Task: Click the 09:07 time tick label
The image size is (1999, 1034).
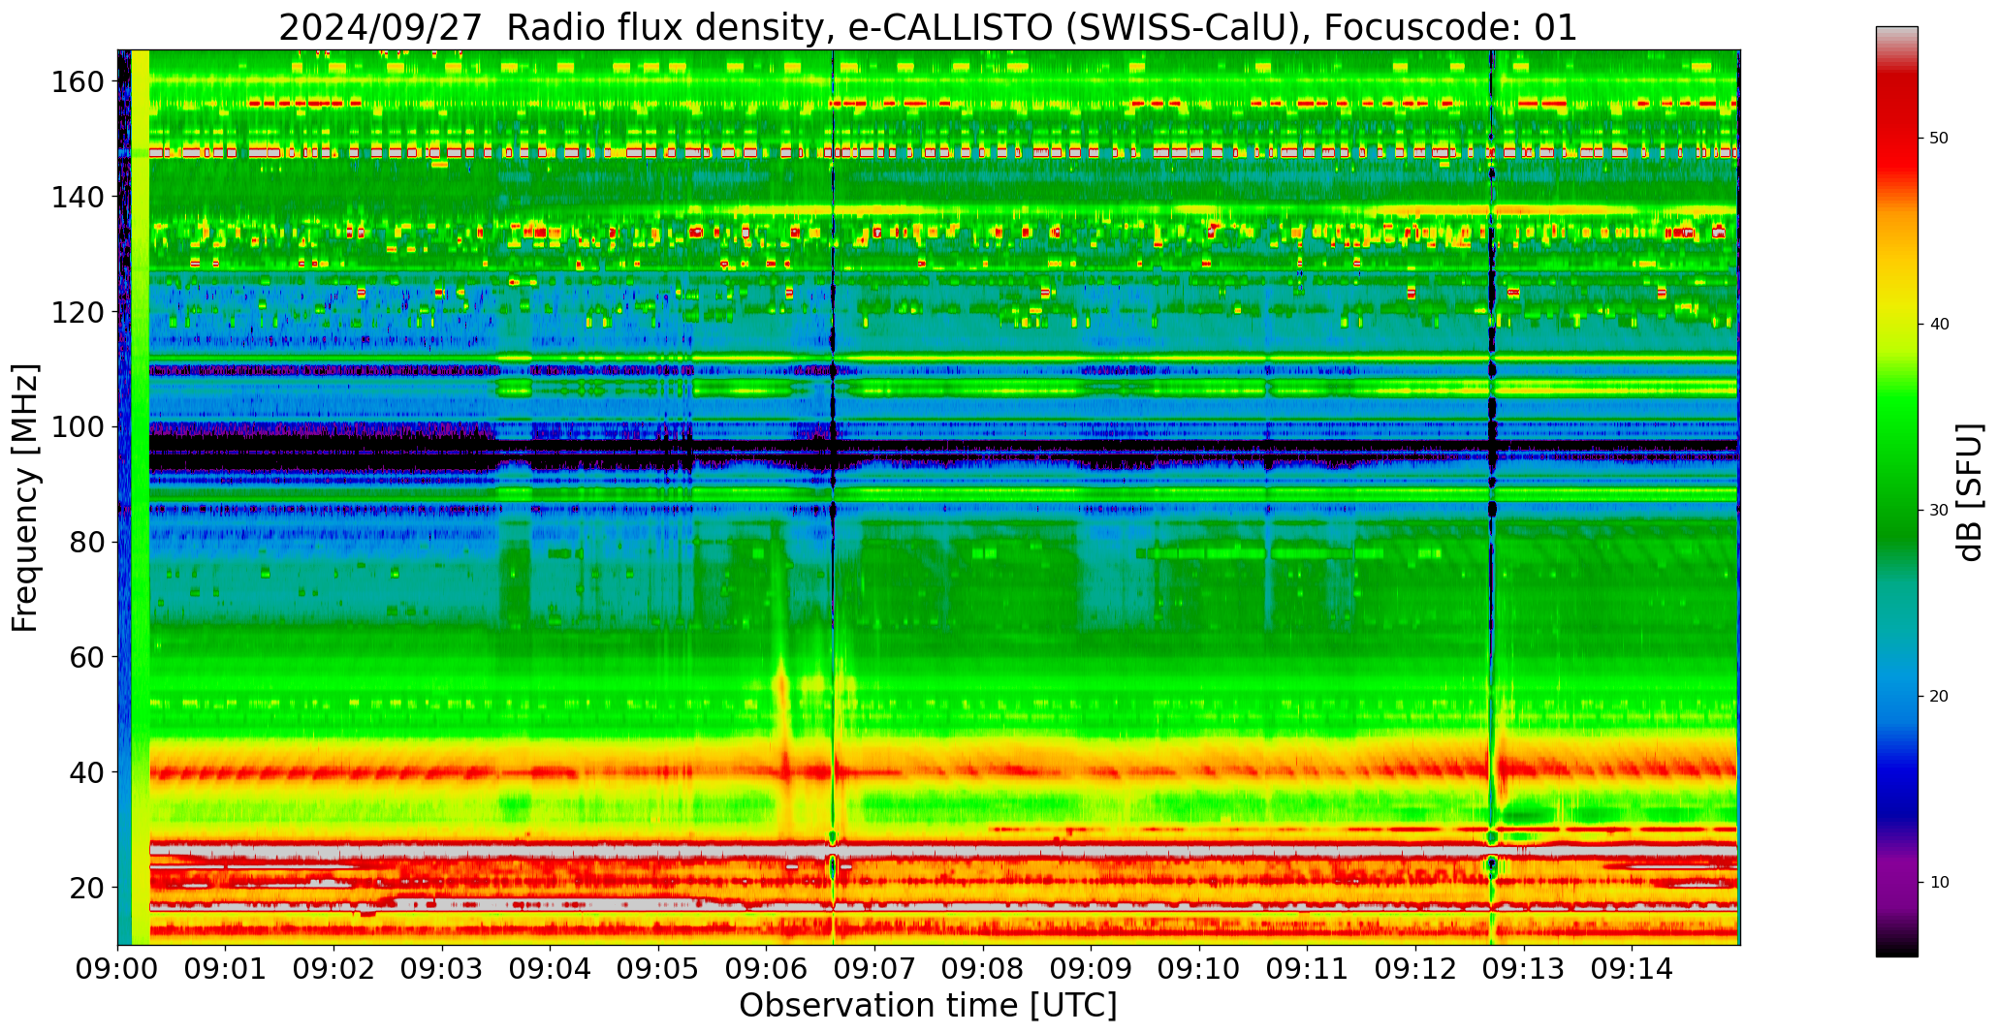Action: click(x=874, y=967)
